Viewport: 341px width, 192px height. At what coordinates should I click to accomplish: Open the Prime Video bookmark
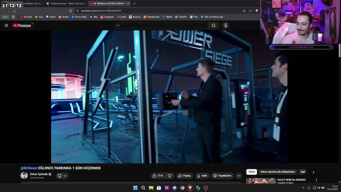(x=79, y=17)
